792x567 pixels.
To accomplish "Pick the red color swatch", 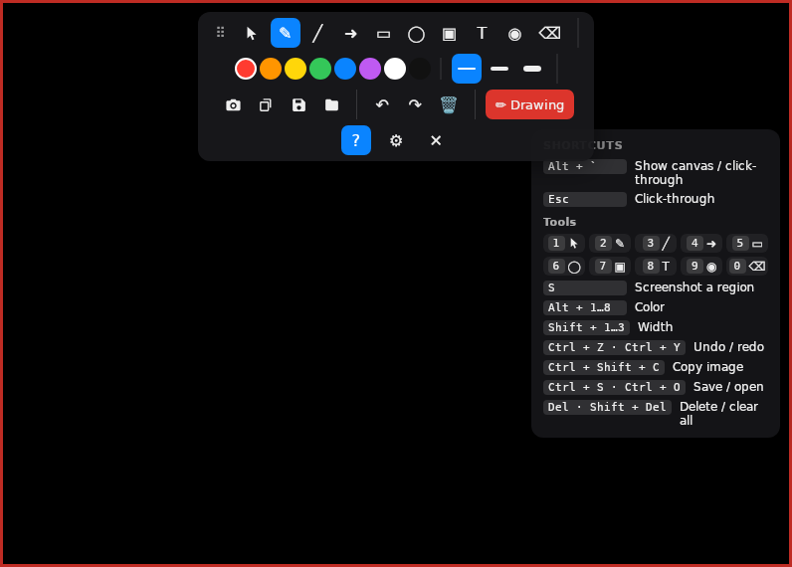I will click(x=246, y=69).
